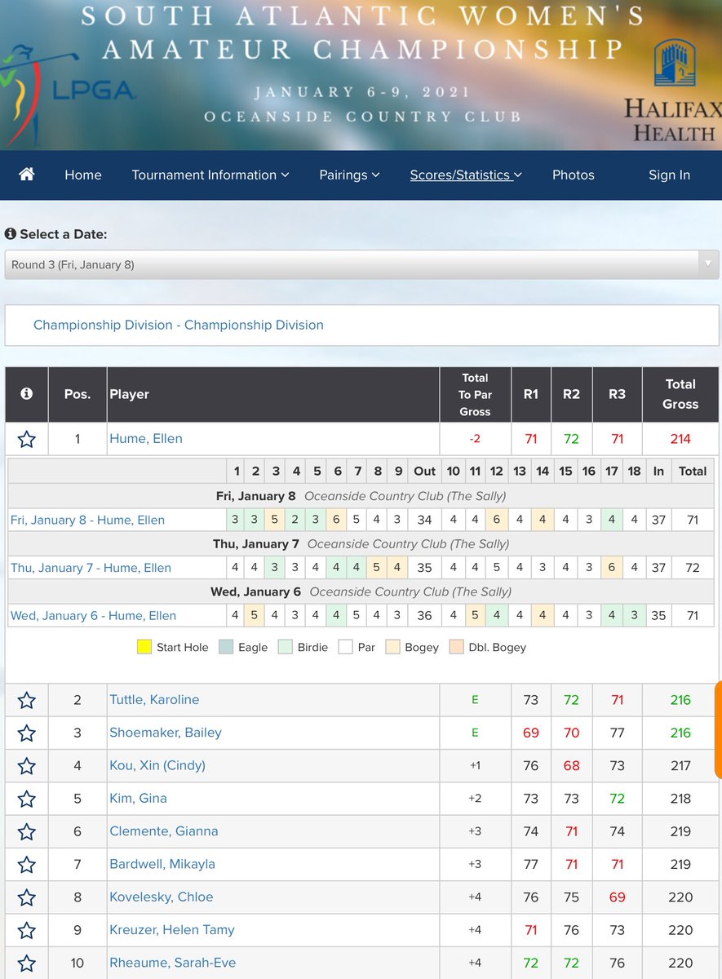This screenshot has height=979, width=722.
Task: Toggle the favorite star for Tuttle, Karoline
Action: (x=26, y=700)
